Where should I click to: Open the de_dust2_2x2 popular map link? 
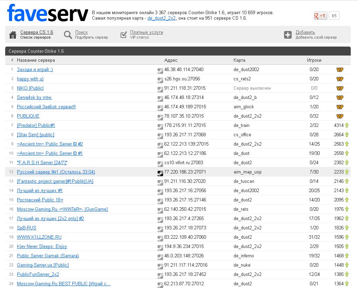[x=161, y=18]
